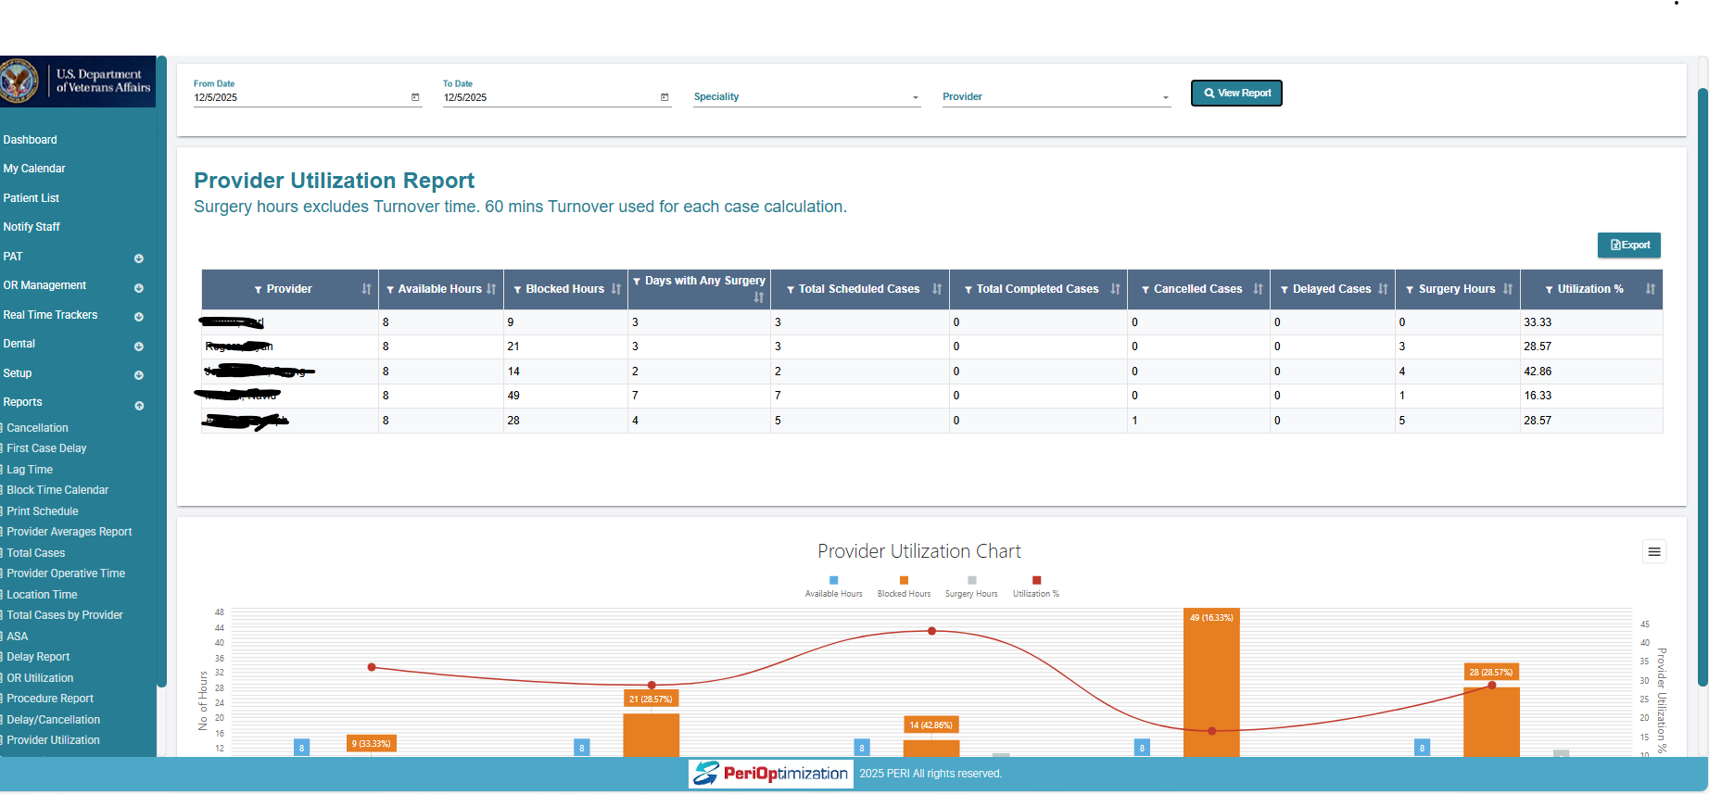Expand the PAT sidebar section

click(139, 258)
